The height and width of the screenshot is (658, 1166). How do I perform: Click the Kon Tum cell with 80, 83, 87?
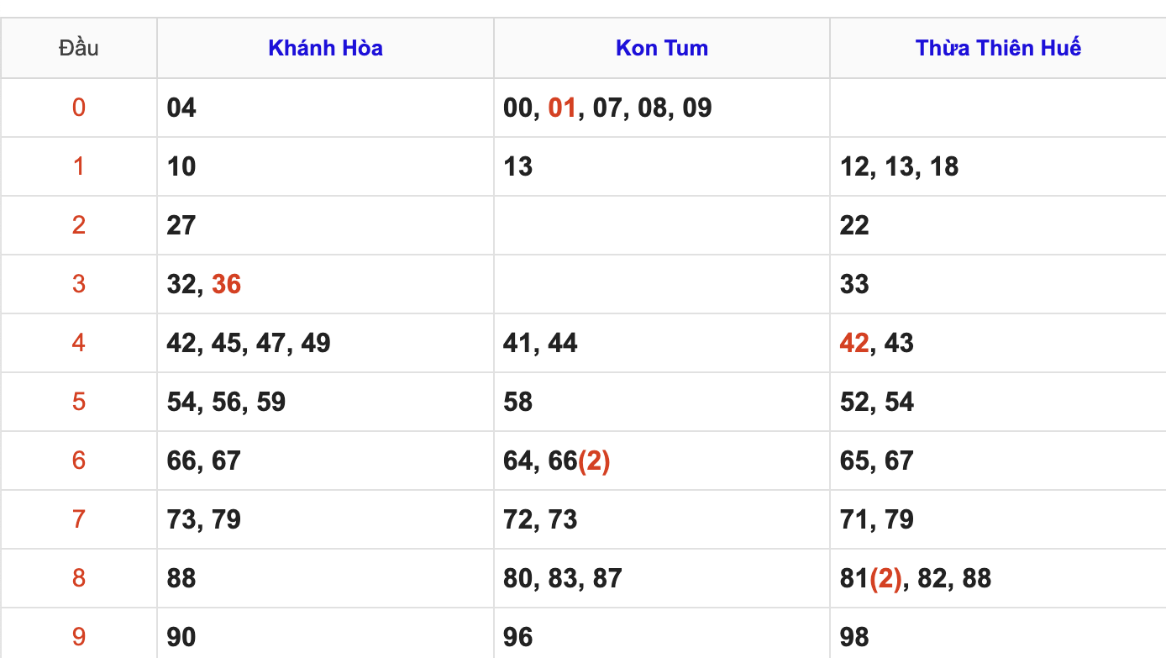point(662,578)
